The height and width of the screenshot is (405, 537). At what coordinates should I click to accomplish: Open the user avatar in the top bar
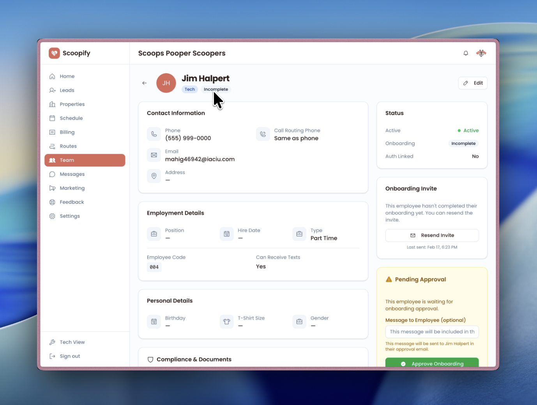tap(481, 53)
